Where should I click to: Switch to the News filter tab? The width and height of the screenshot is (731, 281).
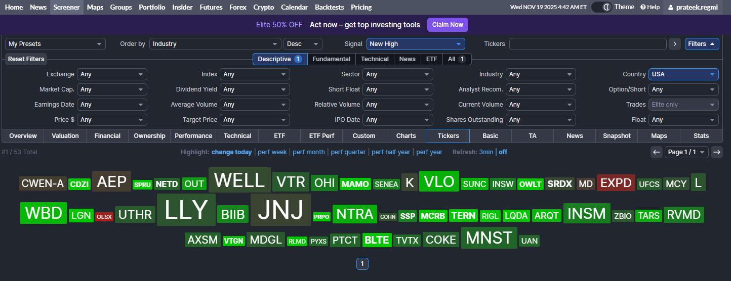click(x=407, y=59)
